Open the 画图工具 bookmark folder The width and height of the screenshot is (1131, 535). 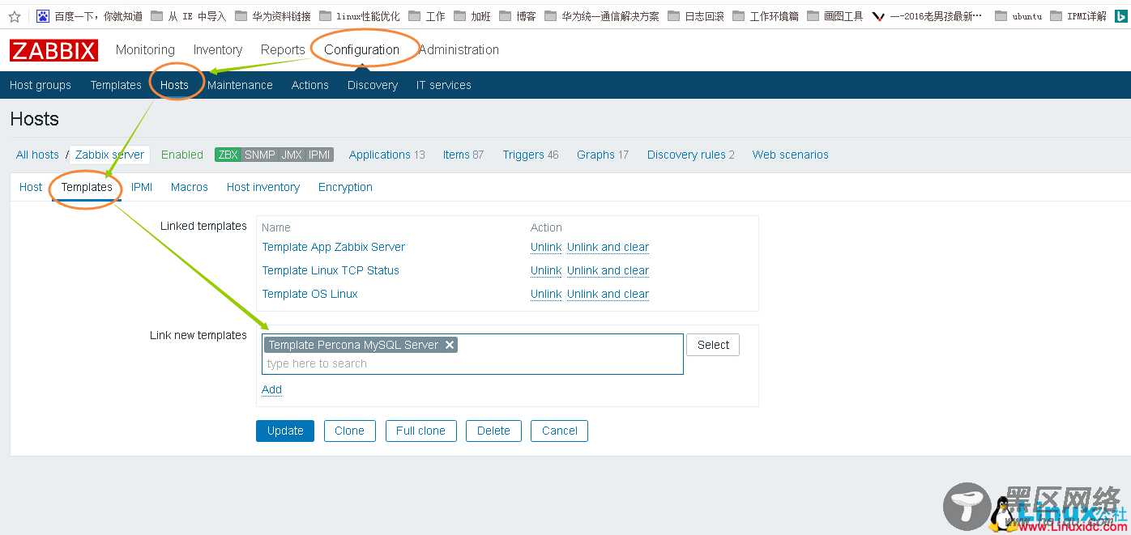point(835,16)
